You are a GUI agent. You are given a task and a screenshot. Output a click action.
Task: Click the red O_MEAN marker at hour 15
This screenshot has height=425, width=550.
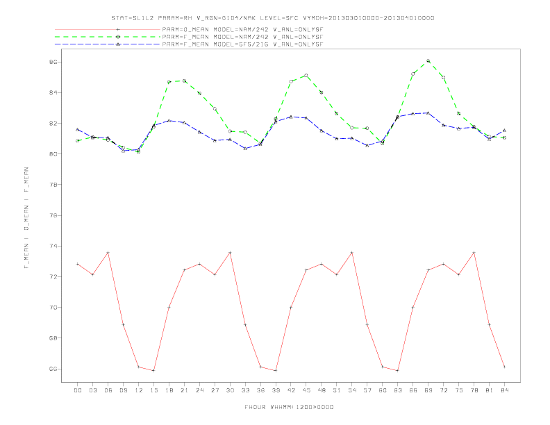click(153, 370)
